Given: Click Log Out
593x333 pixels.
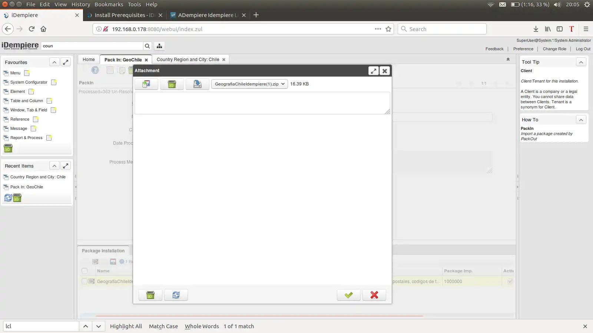Looking at the screenshot, I should point(583,49).
